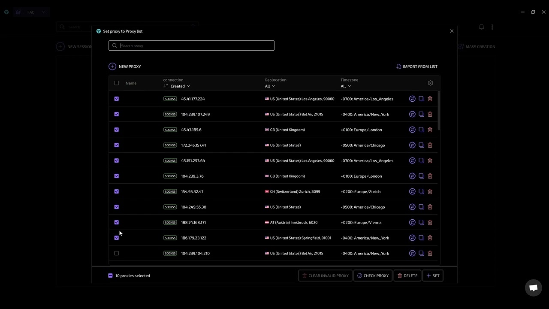
Task: Expand the Geolocation All filter dropdown
Action: point(270,86)
